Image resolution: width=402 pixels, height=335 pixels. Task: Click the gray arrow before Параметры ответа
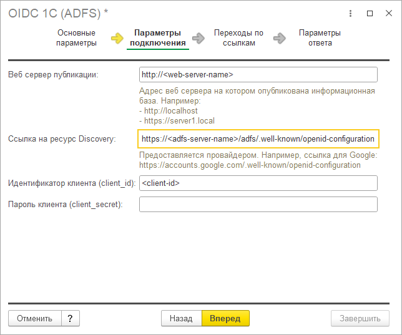pyautogui.click(x=280, y=38)
